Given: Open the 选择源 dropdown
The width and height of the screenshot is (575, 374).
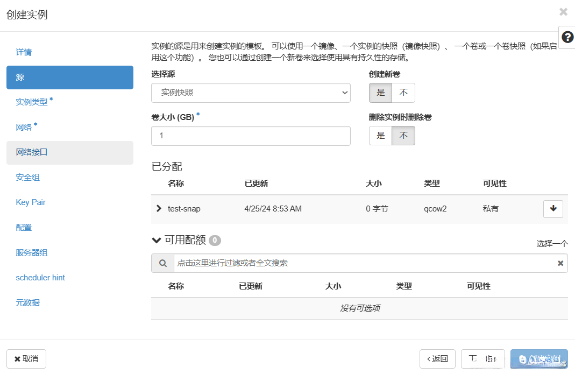Looking at the screenshot, I should pos(251,93).
